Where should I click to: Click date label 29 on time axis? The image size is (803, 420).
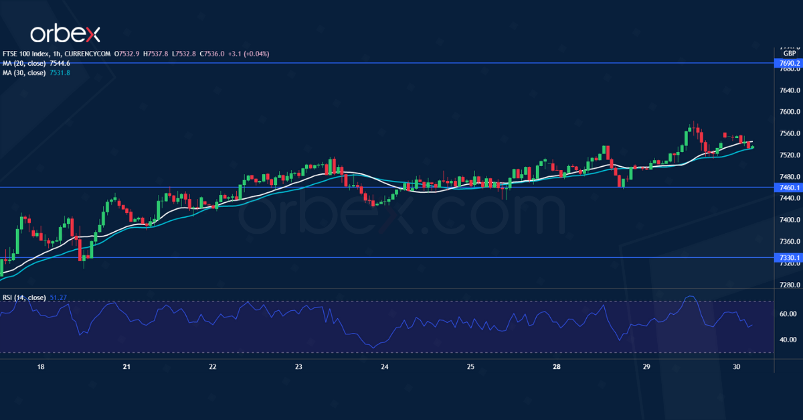[x=646, y=367]
